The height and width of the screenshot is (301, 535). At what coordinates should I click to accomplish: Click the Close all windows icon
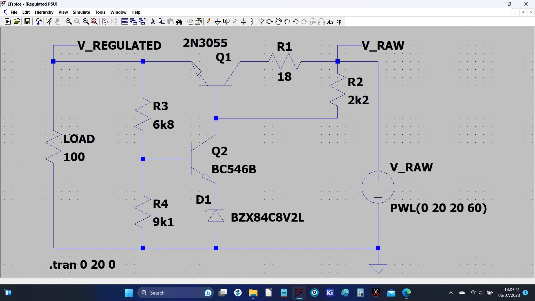(x=142, y=22)
